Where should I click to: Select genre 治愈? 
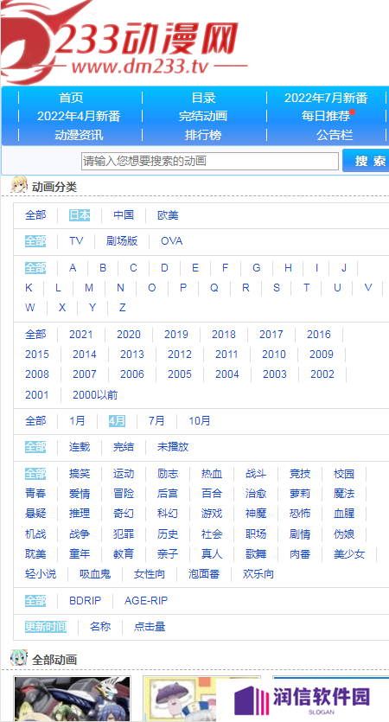point(256,493)
